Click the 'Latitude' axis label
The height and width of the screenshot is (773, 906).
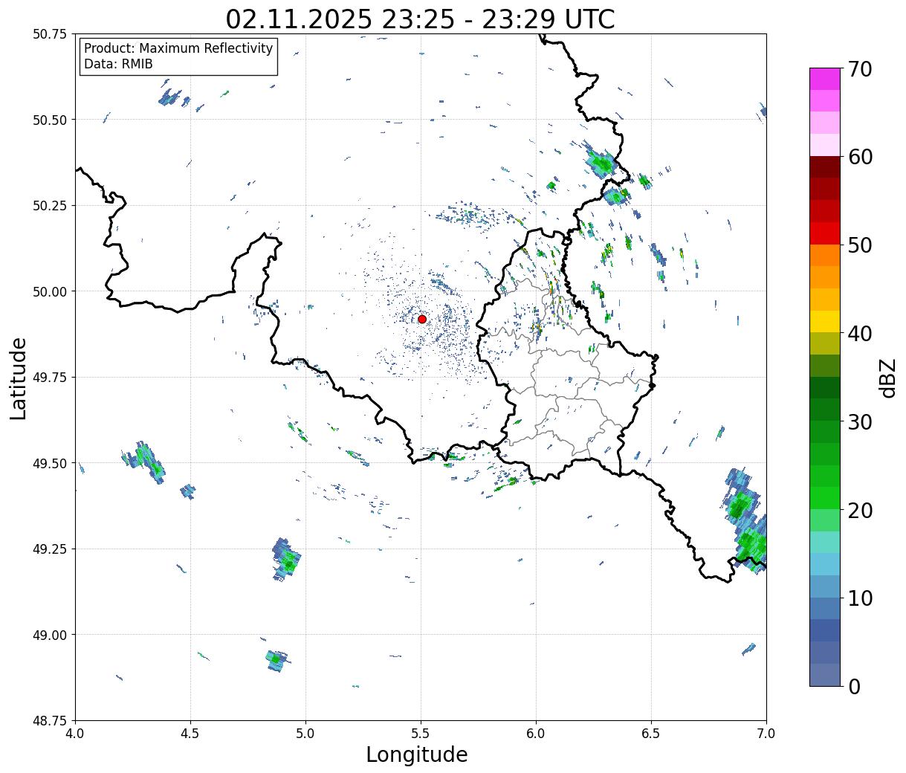click(x=19, y=378)
